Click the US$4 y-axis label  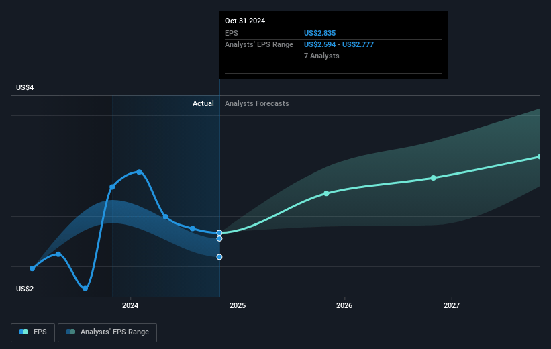(x=25, y=87)
